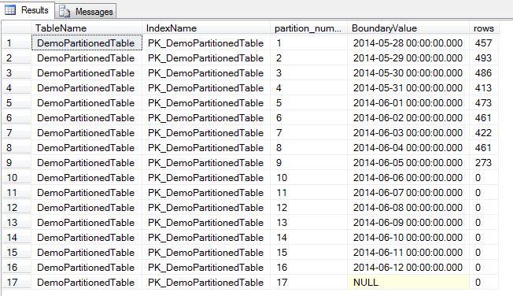Switch to the Results tab
Screen dimensions: 513x296
[27, 10]
